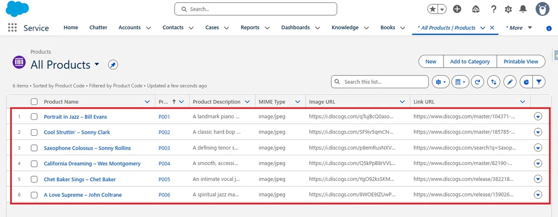Open the App Launcher grid icon

[x=13, y=27]
